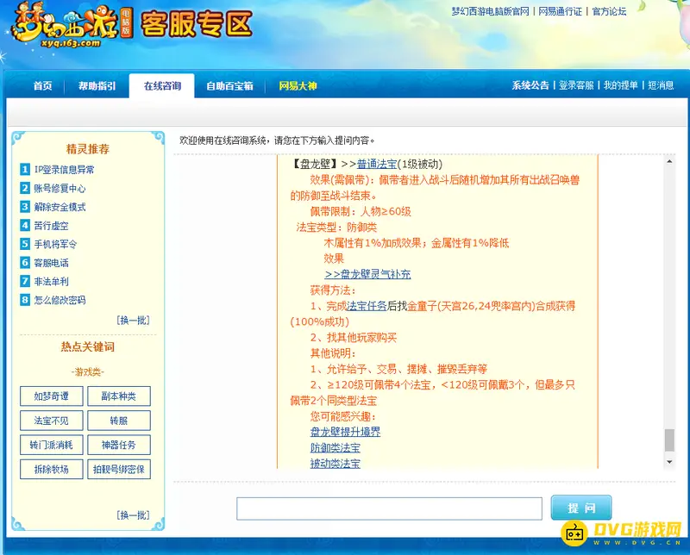Open the 首页 tab
Screen dimensions: 690x555
pyautogui.click(x=42, y=86)
